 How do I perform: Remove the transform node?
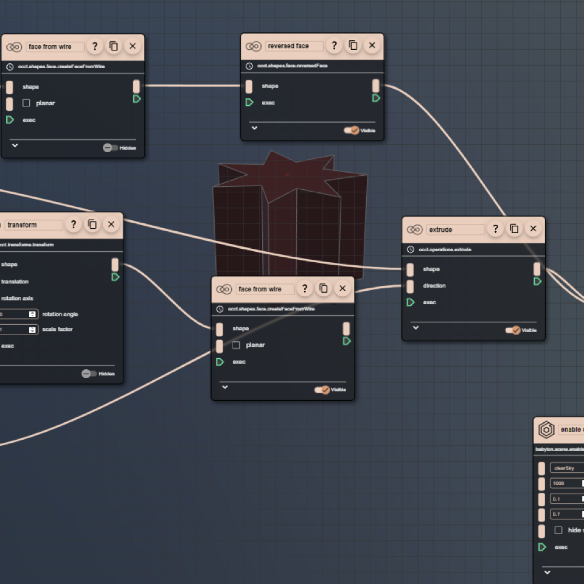click(x=111, y=224)
